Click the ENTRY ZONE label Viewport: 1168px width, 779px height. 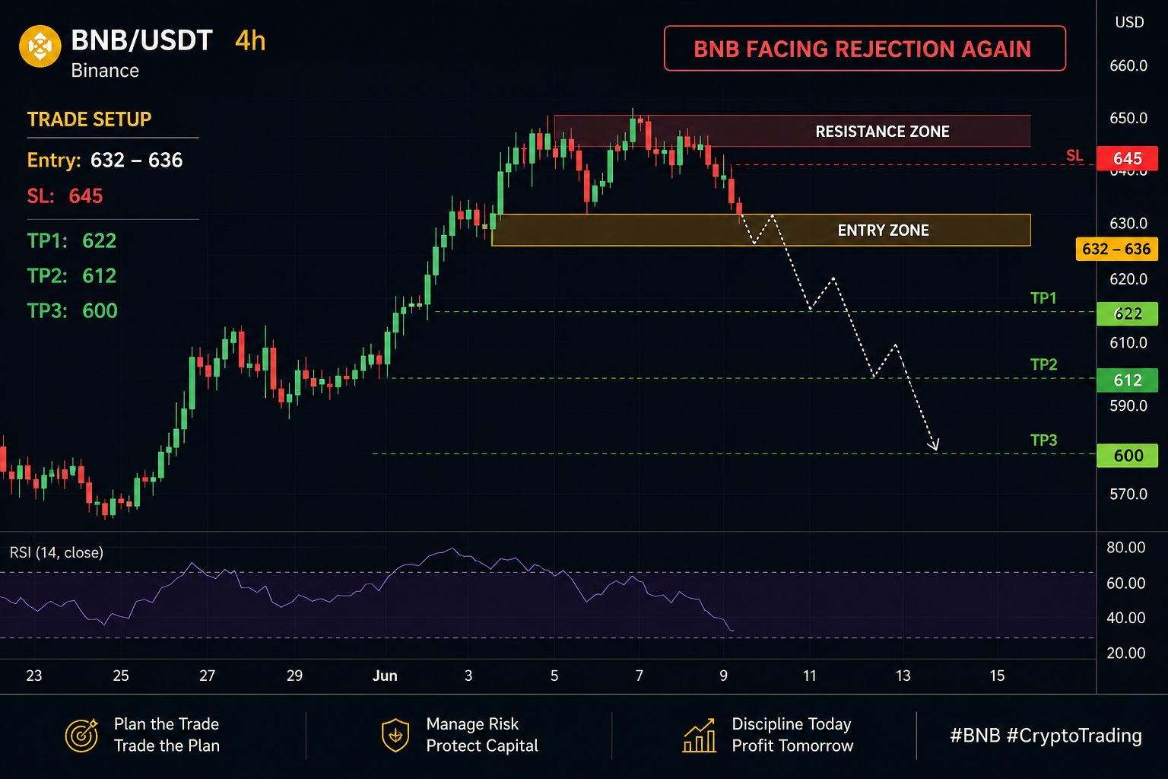coord(883,231)
